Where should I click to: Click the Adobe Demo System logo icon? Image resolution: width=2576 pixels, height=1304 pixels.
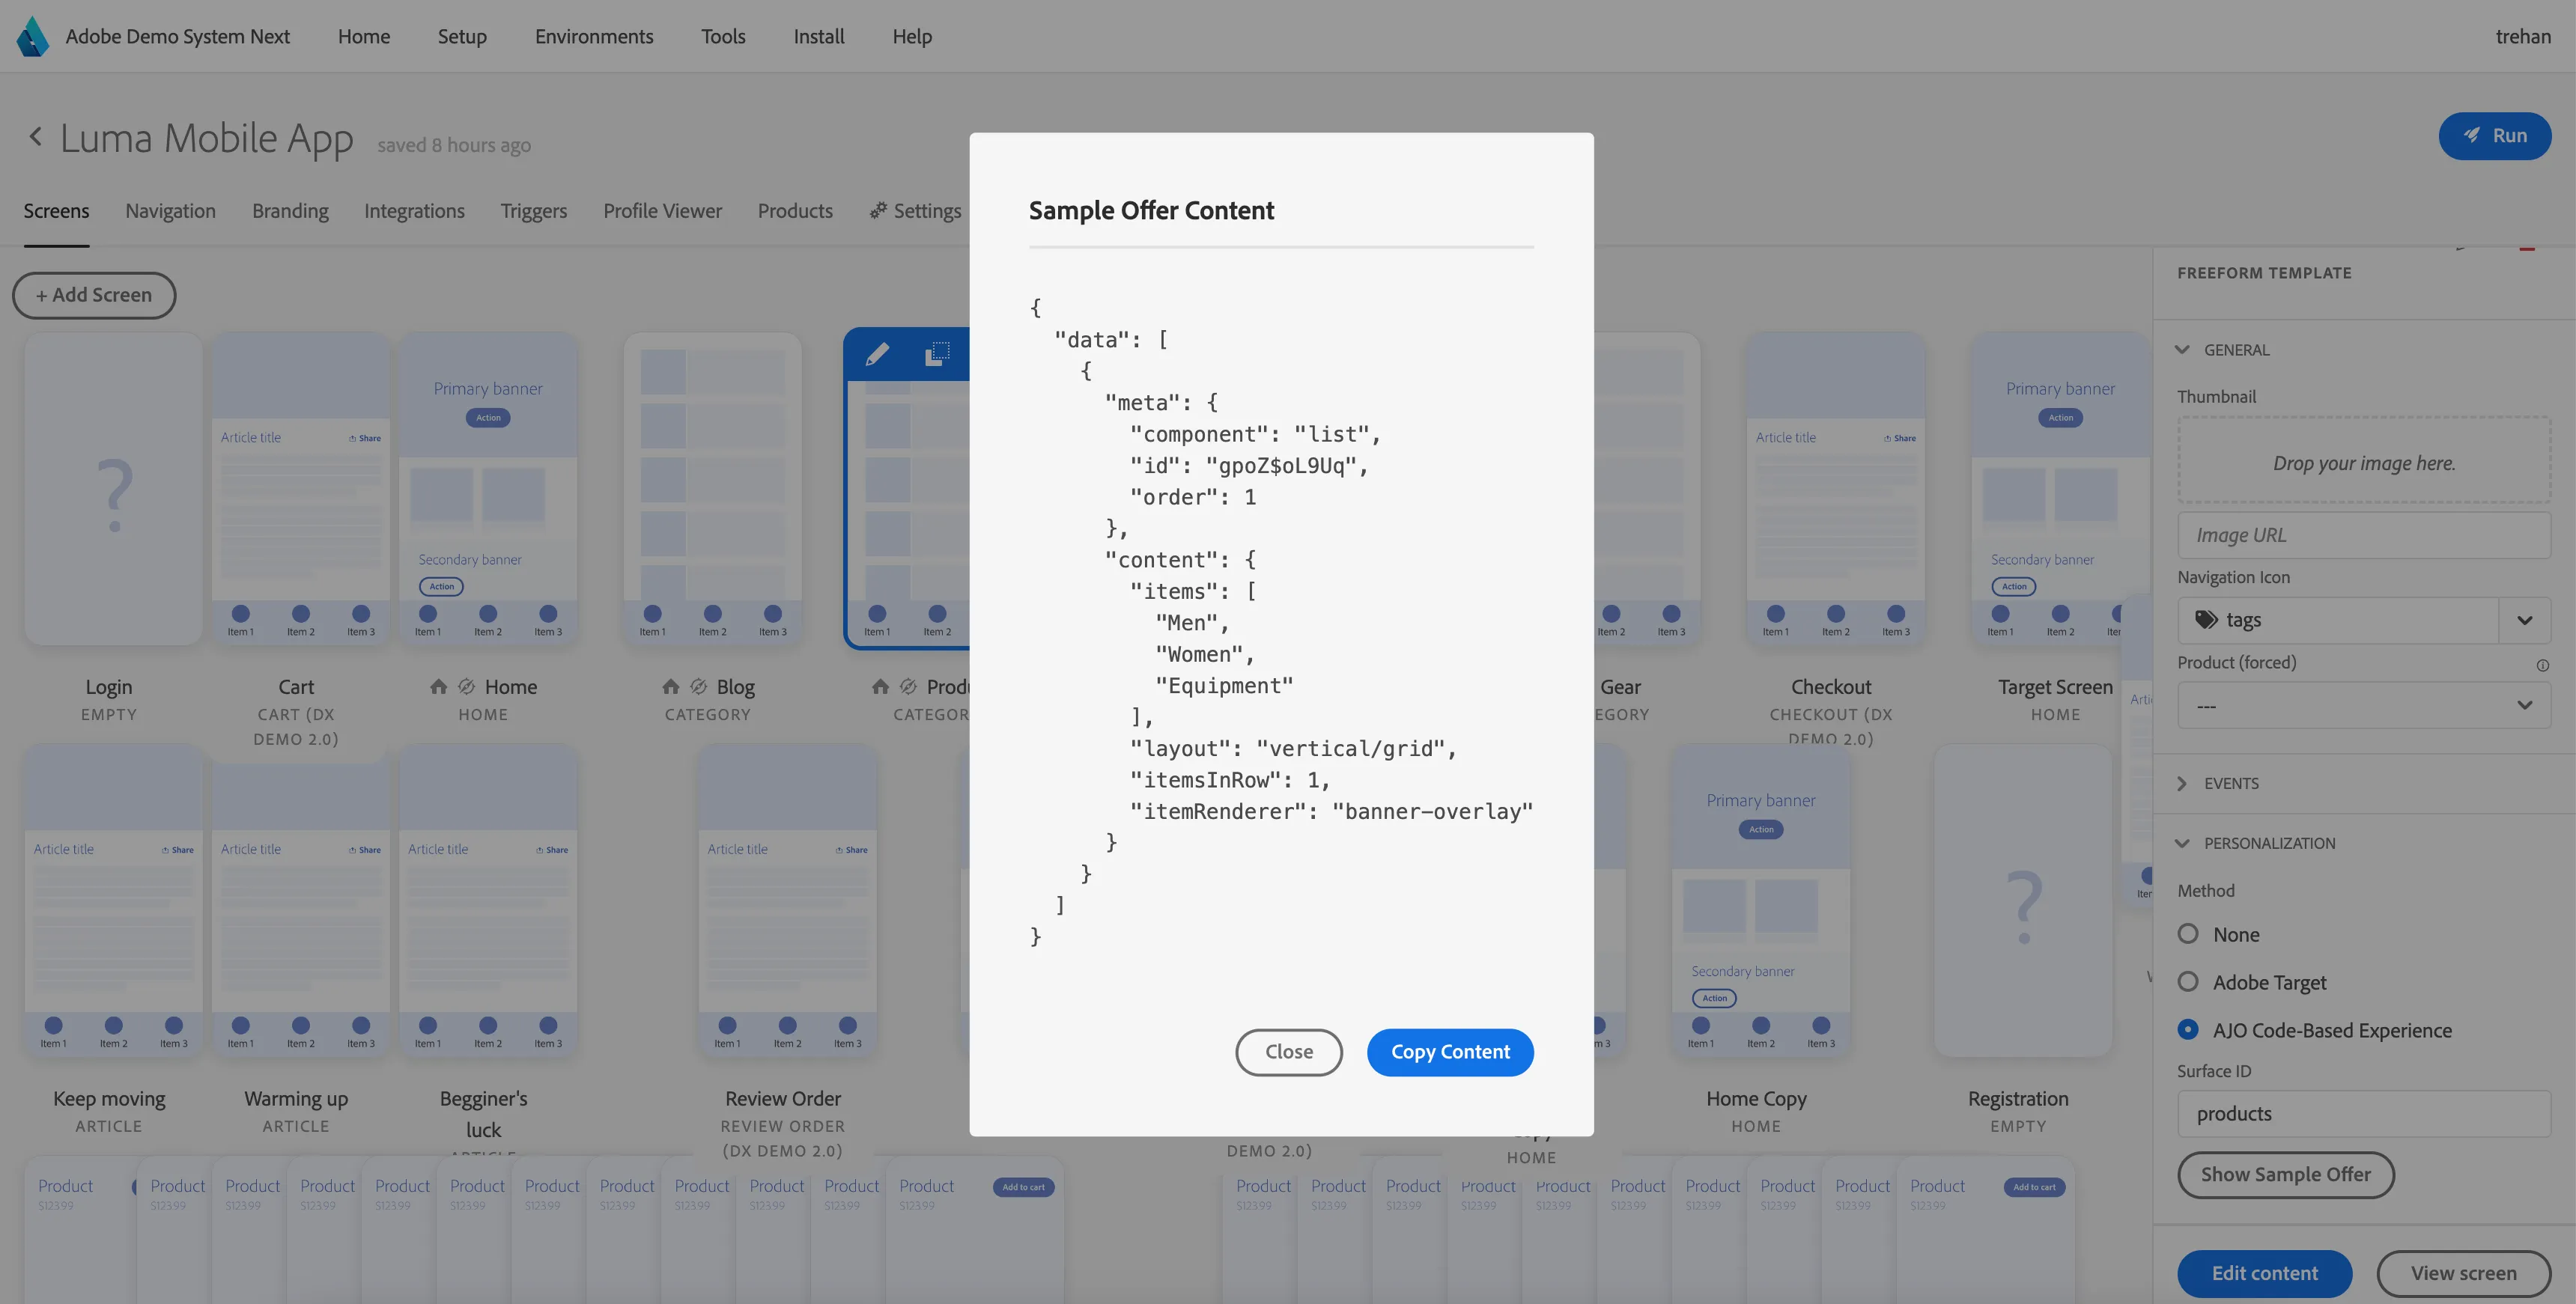pos(33,36)
